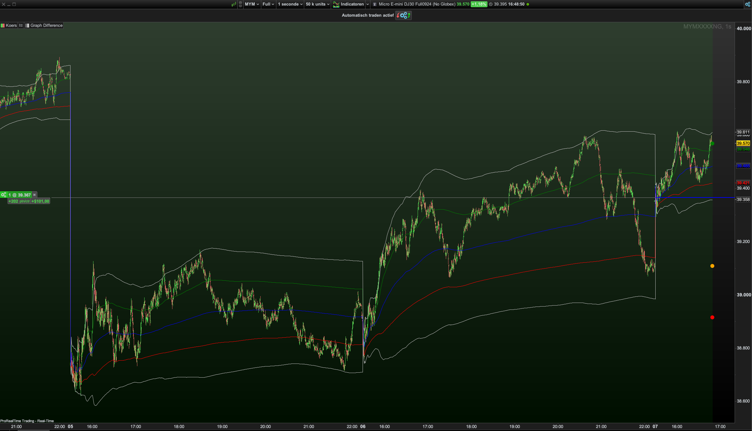The image size is (752, 431).
Task: Open the indicator list icon beside Koers
Action: (x=21, y=26)
